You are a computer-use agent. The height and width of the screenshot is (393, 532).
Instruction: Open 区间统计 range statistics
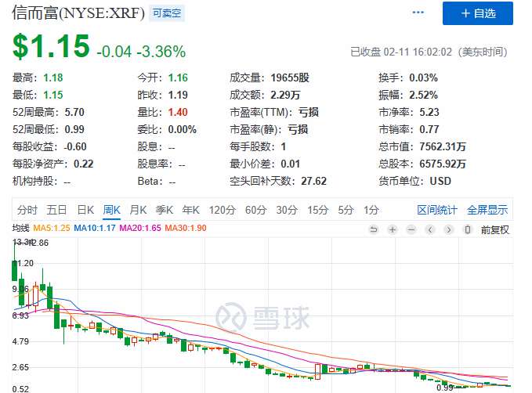(437, 210)
